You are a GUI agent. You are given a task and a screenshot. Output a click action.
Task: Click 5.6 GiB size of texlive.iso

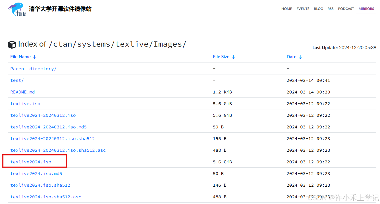[x=222, y=104]
